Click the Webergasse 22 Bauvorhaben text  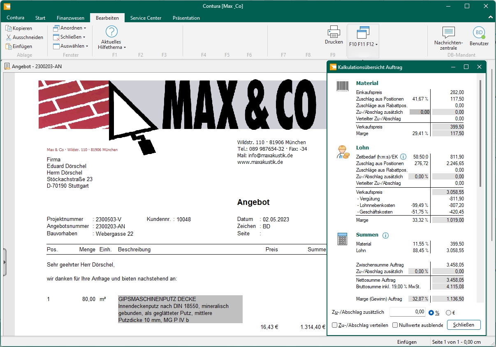click(114, 234)
